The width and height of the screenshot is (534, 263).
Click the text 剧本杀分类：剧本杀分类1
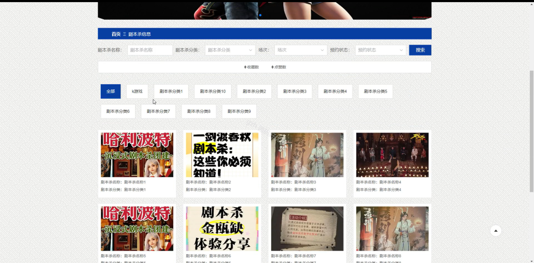point(123,190)
